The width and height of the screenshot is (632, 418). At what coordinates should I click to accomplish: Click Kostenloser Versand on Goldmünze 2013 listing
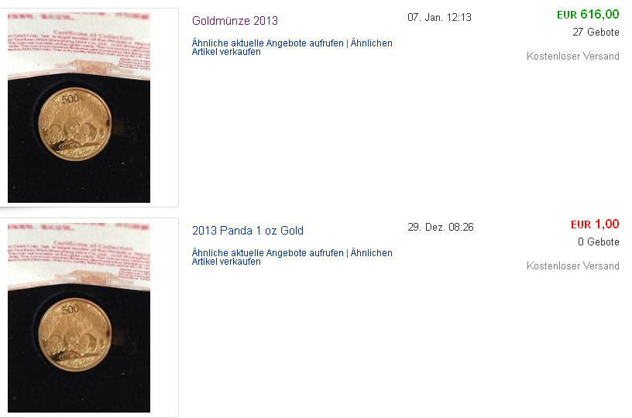pos(573,56)
